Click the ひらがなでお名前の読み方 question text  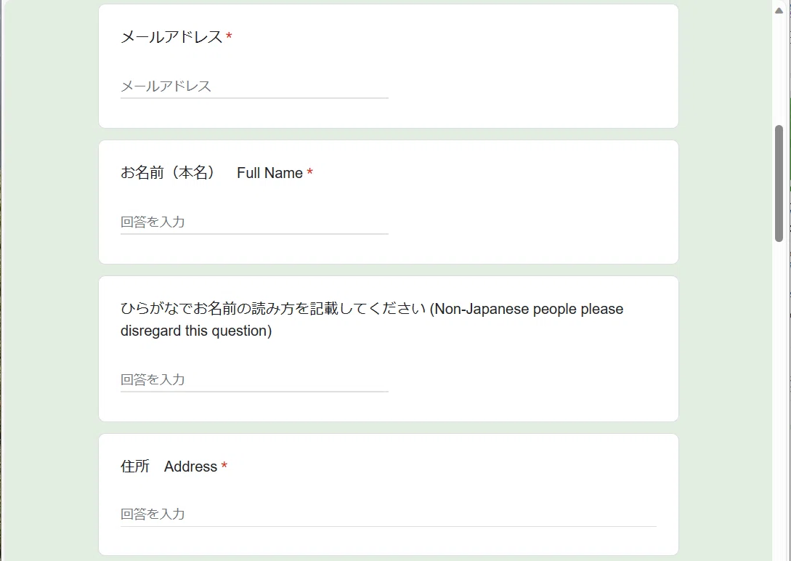click(x=372, y=319)
